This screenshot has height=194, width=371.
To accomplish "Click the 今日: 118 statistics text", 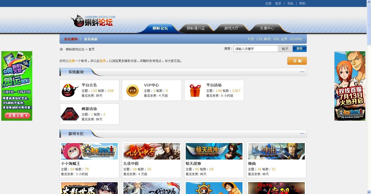I will 255,39.
